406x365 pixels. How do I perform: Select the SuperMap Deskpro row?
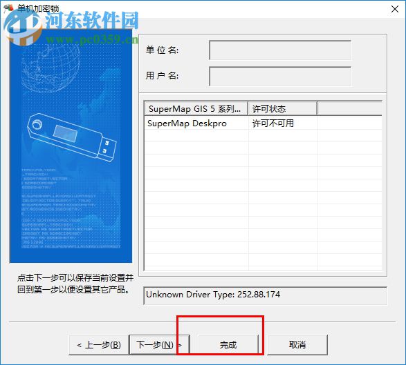point(263,124)
